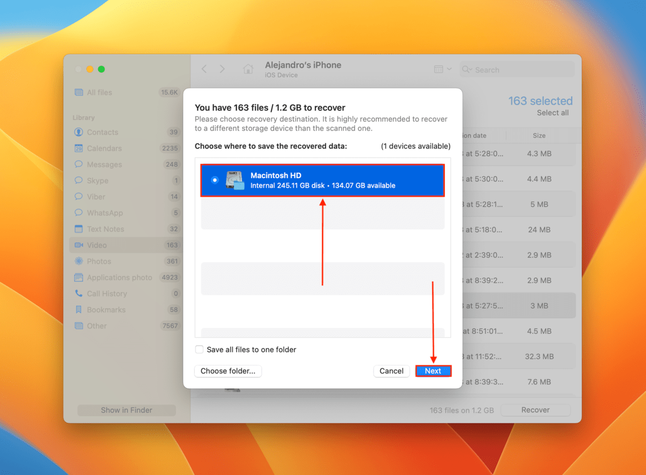The height and width of the screenshot is (475, 646).
Task: Click the Next button
Action: [433, 371]
